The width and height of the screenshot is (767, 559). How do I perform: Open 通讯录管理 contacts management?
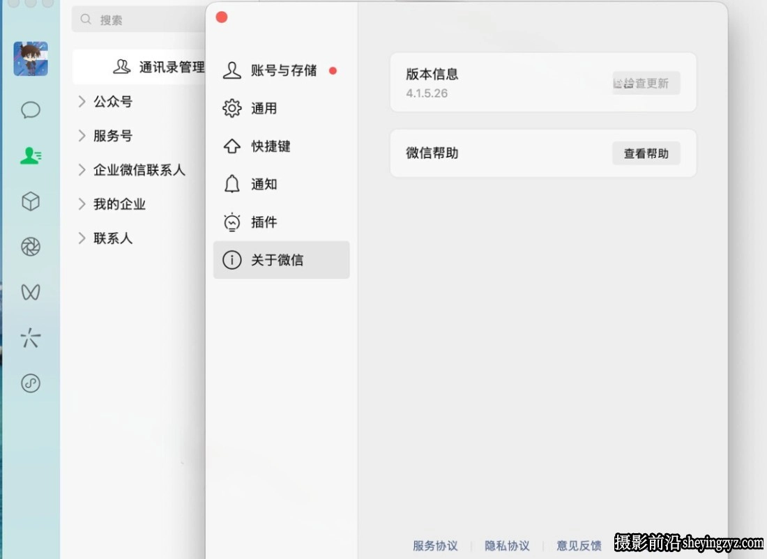tap(139, 67)
